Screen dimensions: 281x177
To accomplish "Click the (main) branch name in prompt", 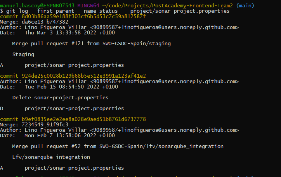I will pyautogui.click(x=246, y=6).
